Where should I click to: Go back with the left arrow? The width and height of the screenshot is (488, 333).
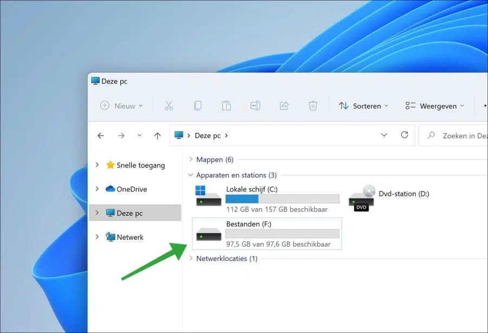100,136
